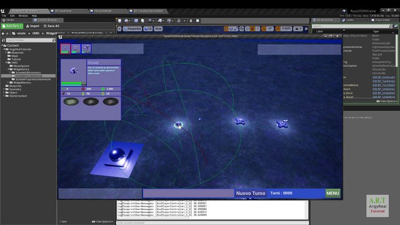Open rotation snap angle value dropdown
The height and width of the screenshot is (225, 400).
coord(270,29)
